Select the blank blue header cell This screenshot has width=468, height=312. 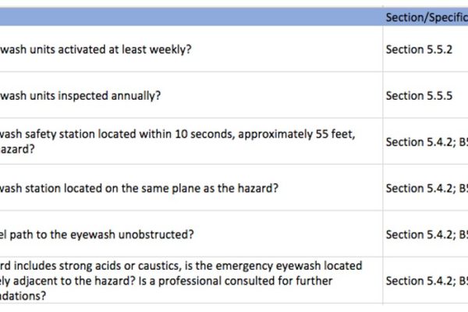click(x=191, y=17)
